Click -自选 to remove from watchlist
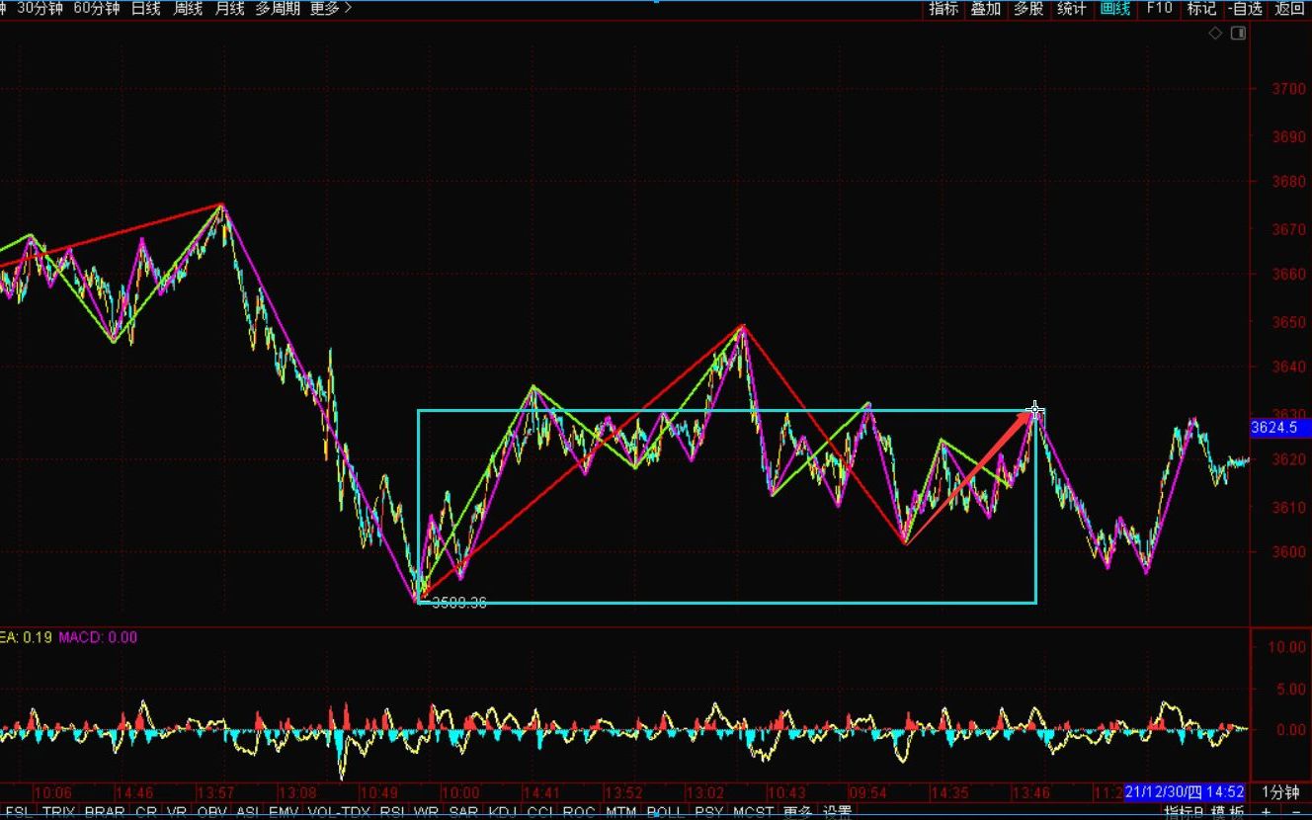The height and width of the screenshot is (820, 1312). [x=1246, y=8]
